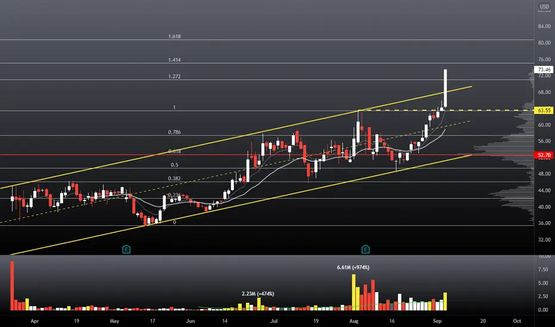The image size is (555, 327).
Task: Click the tall white breakout candle
Action: 445,88
